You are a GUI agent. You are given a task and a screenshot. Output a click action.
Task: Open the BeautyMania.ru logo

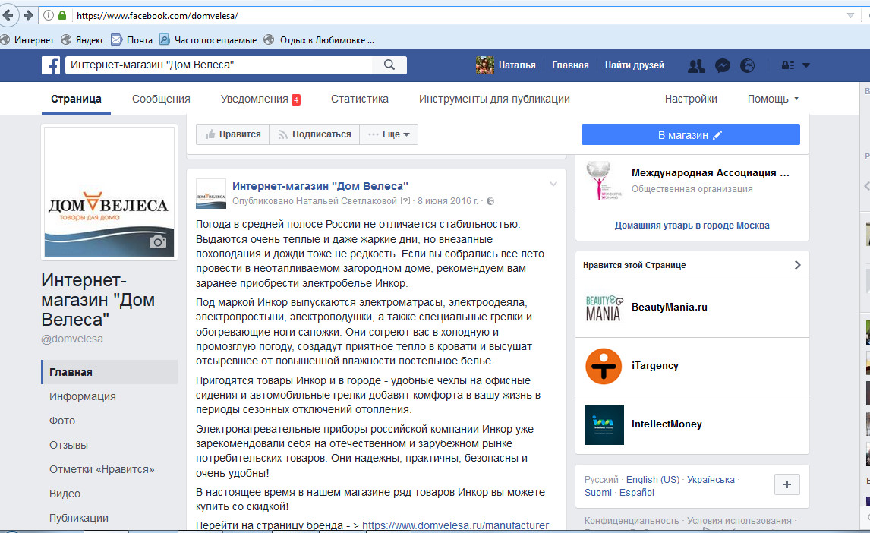pyautogui.click(x=604, y=307)
